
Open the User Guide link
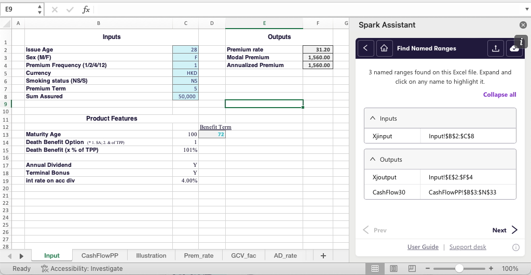click(423, 247)
